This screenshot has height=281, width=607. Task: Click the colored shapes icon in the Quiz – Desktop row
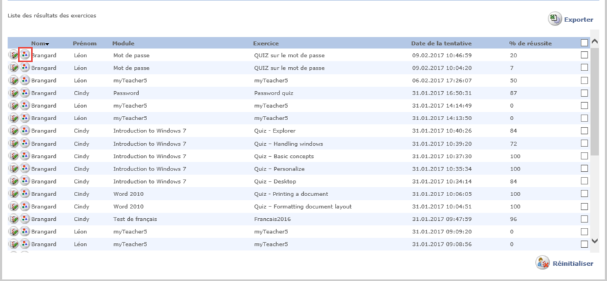coord(26,182)
